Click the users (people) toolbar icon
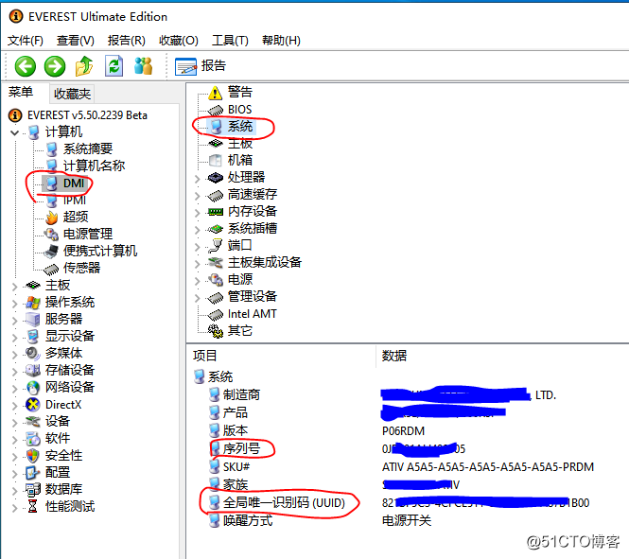The image size is (629, 559). [x=143, y=66]
